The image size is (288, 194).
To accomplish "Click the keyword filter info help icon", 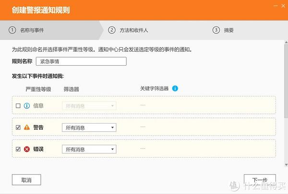I will 175,89.
